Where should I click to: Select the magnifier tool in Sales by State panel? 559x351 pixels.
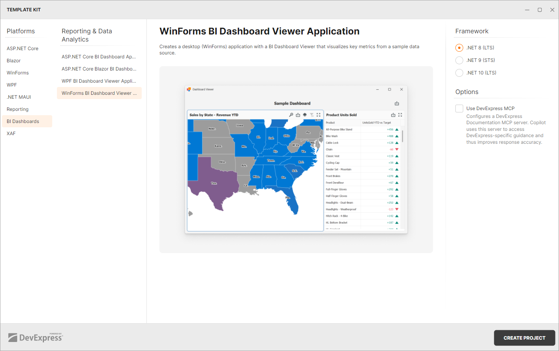coord(291,115)
